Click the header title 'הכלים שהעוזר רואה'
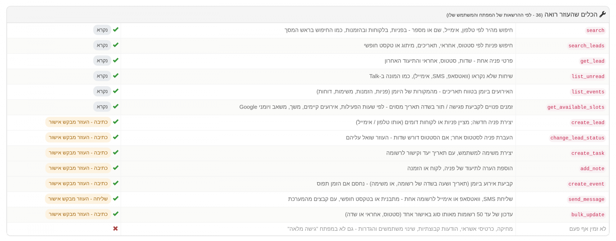Image resolution: width=616 pixels, height=241 pixels. click(571, 15)
